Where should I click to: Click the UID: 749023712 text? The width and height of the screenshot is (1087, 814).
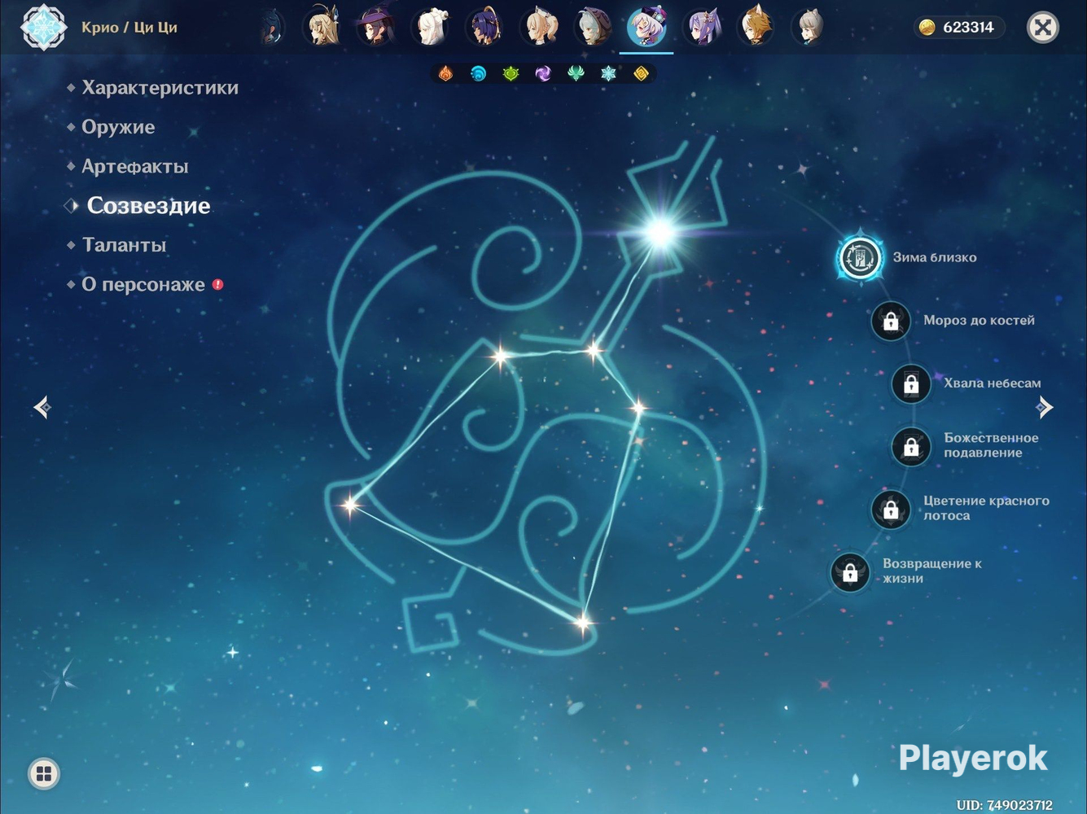coord(1004,805)
